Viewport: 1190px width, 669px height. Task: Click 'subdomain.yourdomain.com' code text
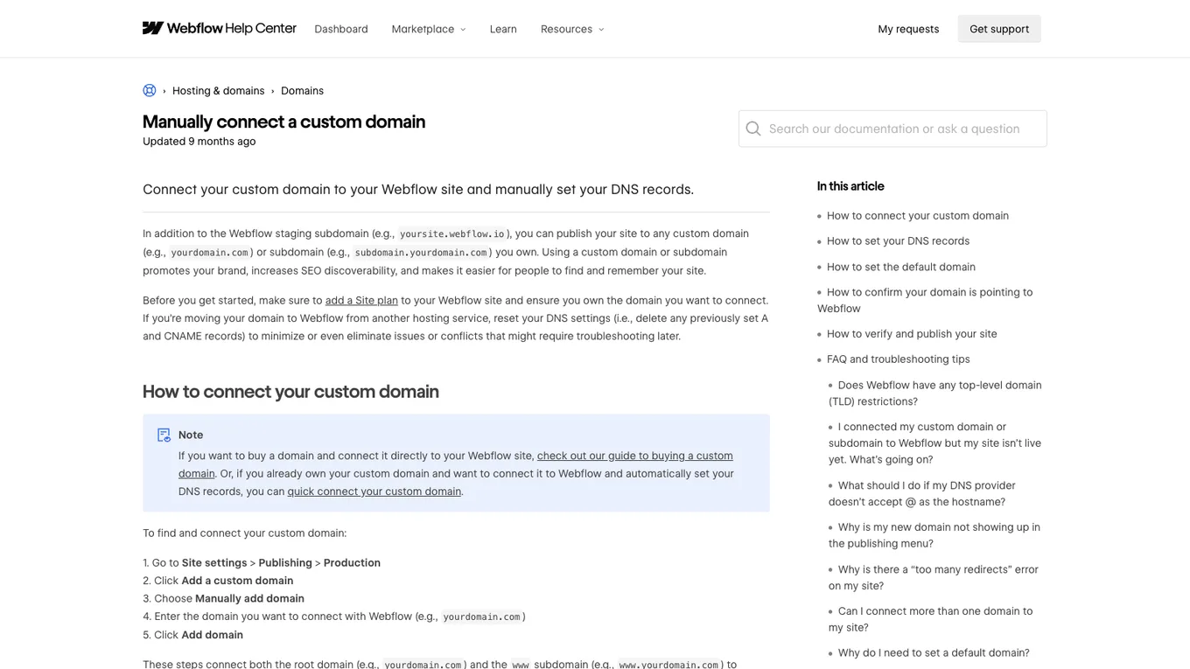coord(421,253)
